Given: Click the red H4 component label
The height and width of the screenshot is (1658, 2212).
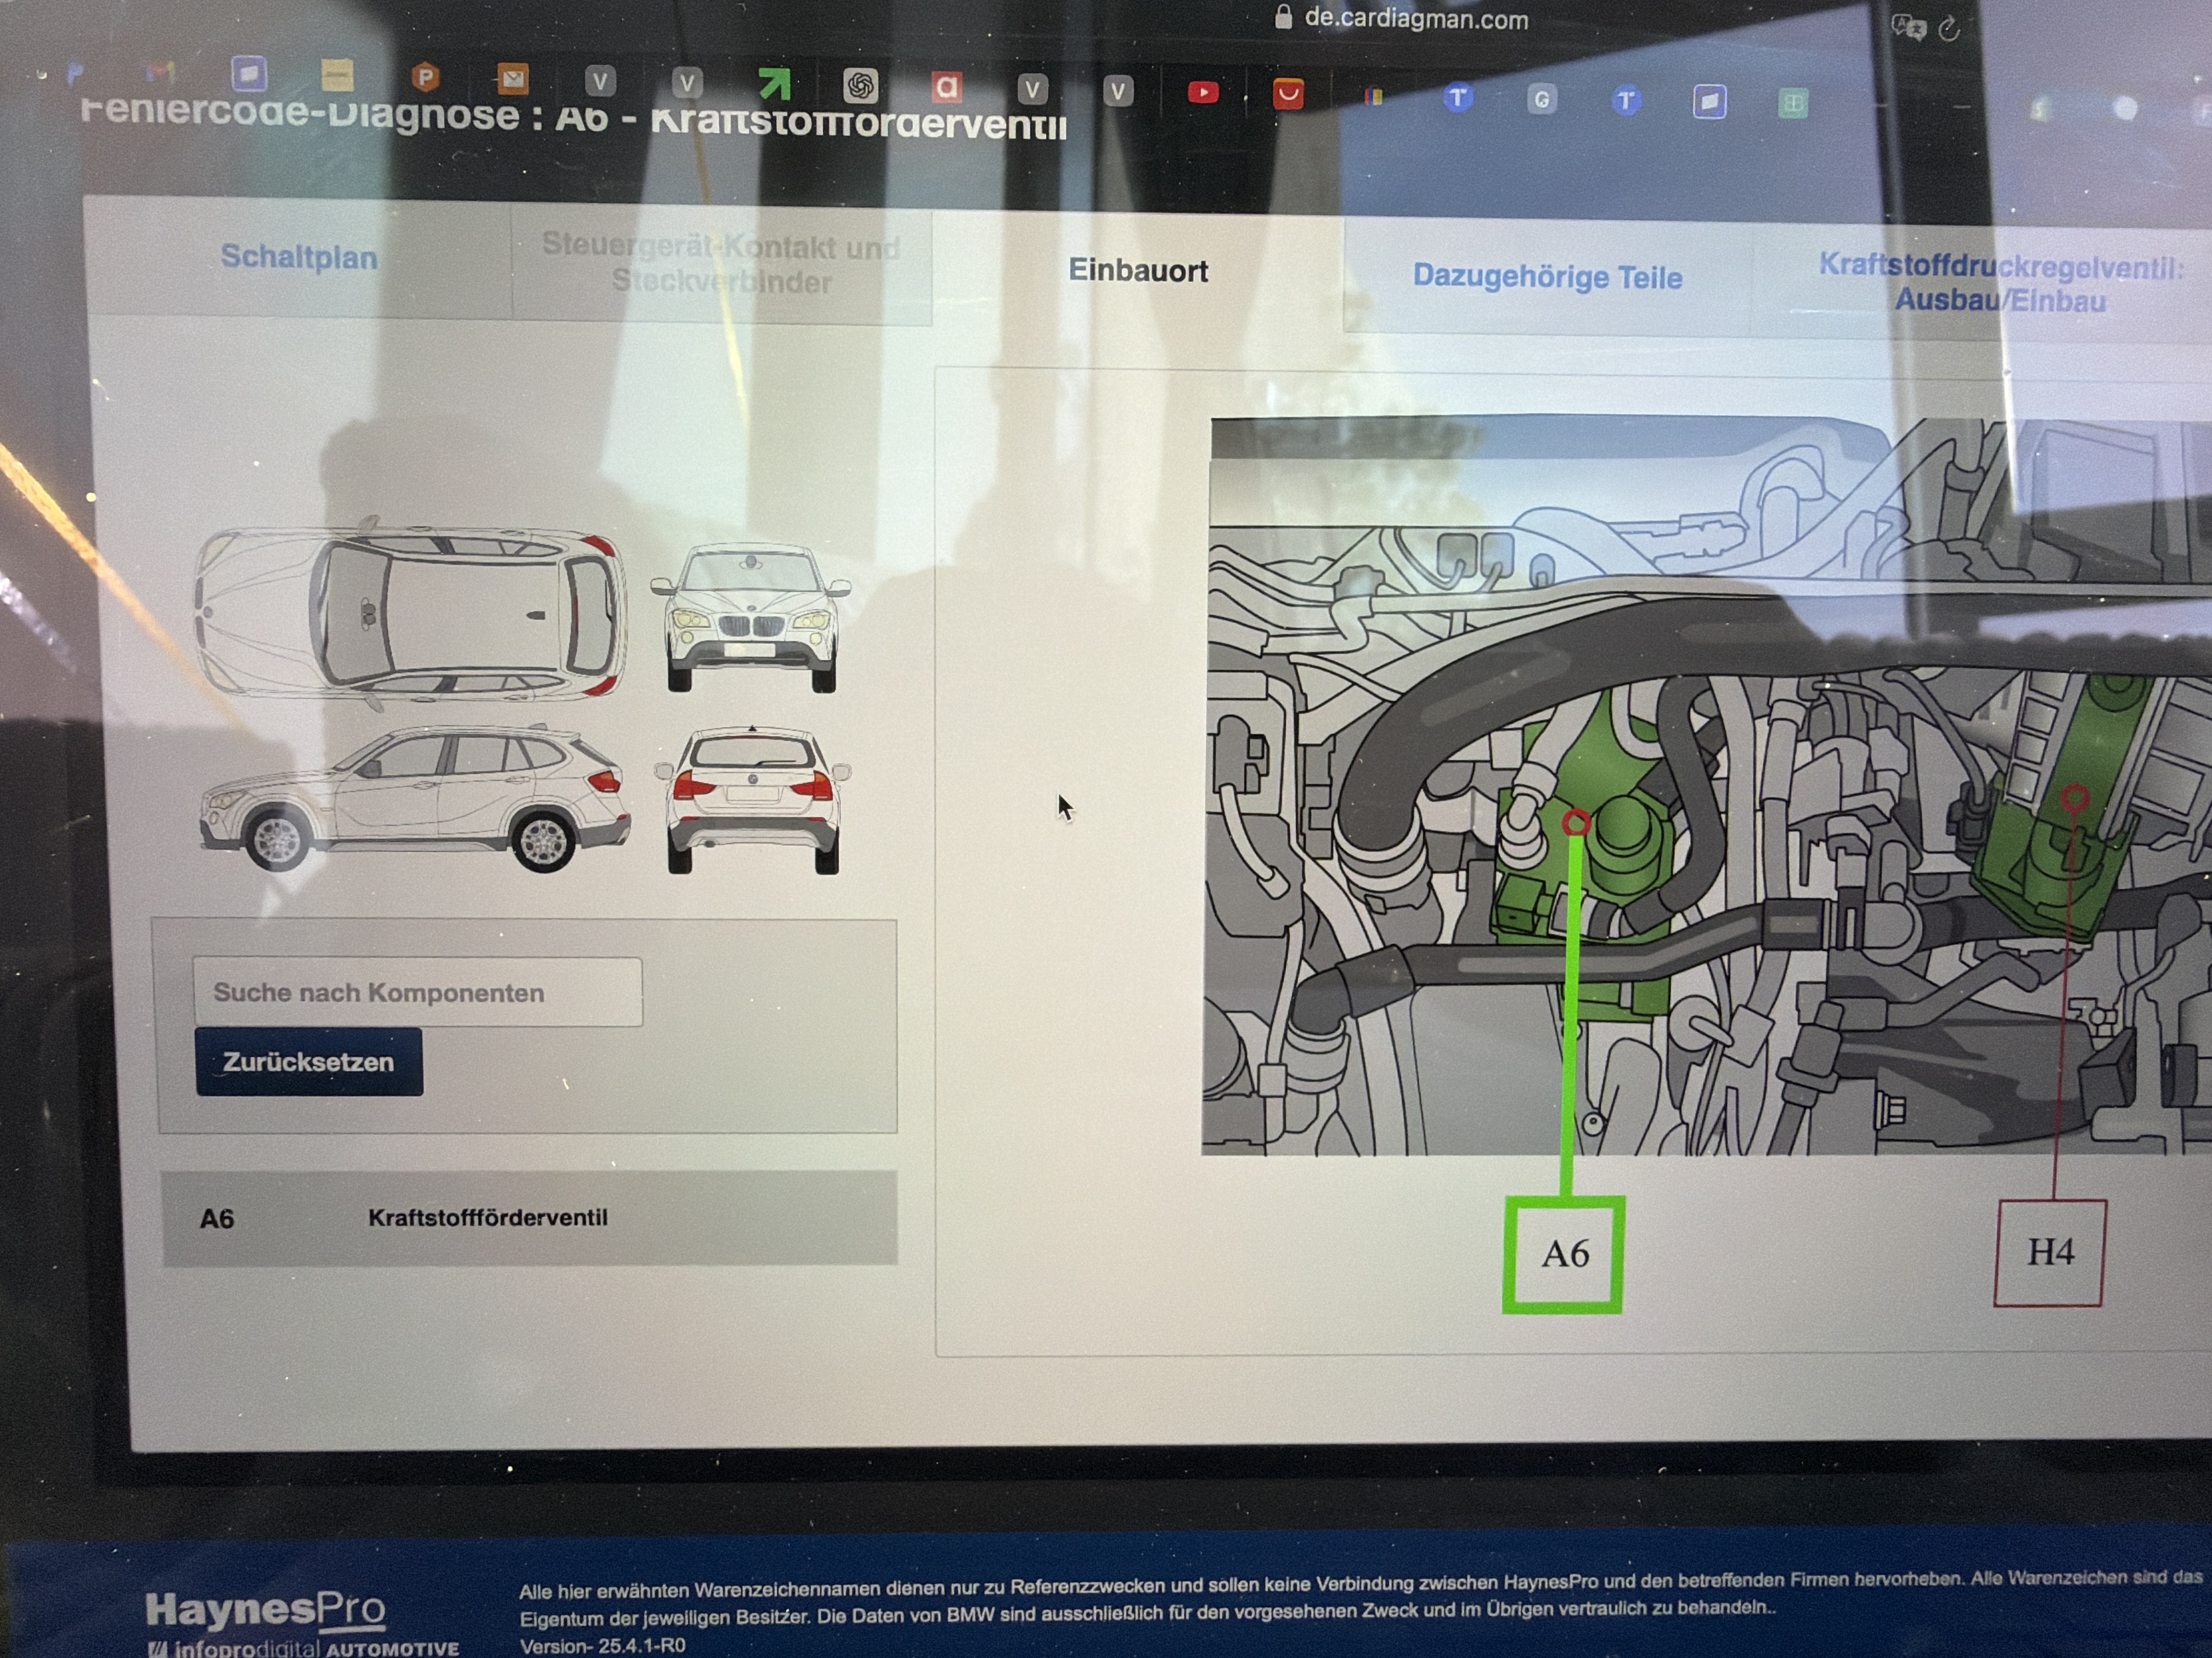Looking at the screenshot, I should coord(2050,1252).
